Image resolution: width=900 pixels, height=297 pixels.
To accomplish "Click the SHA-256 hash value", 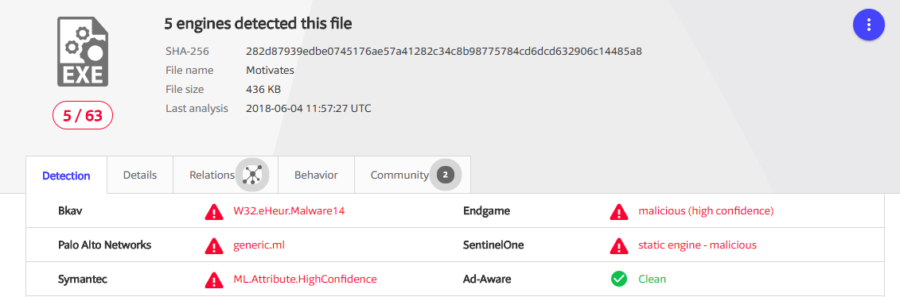I will pos(444,51).
